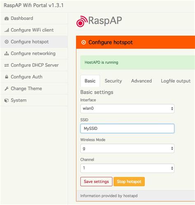Viewport: 195px width, 205px height.
Task: Click the SSID field label
Action: click(84, 120)
